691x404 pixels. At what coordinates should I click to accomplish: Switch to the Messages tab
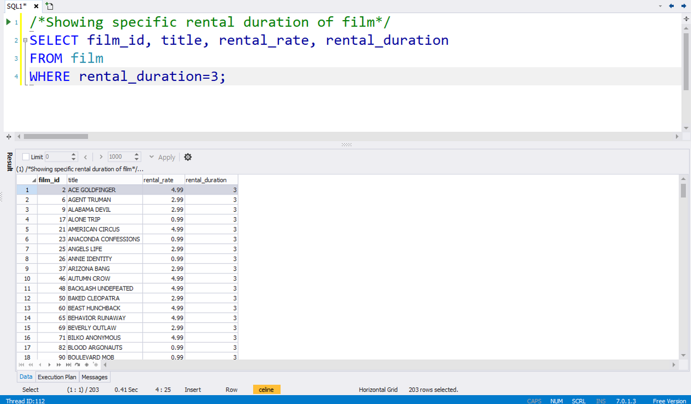coord(94,377)
